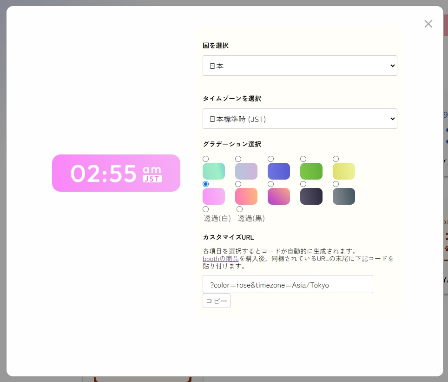Viewport: 448px width, 382px height.
Task: Select the pink rose gradient swatch
Action: 213,196
